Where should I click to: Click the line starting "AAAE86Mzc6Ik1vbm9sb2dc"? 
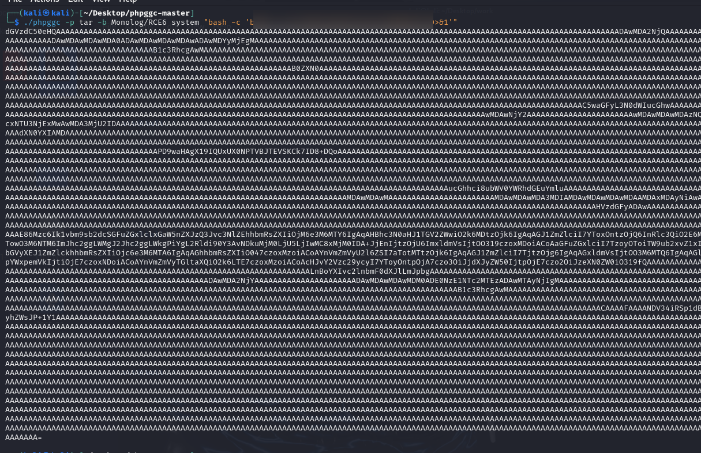pyautogui.click(x=353, y=234)
